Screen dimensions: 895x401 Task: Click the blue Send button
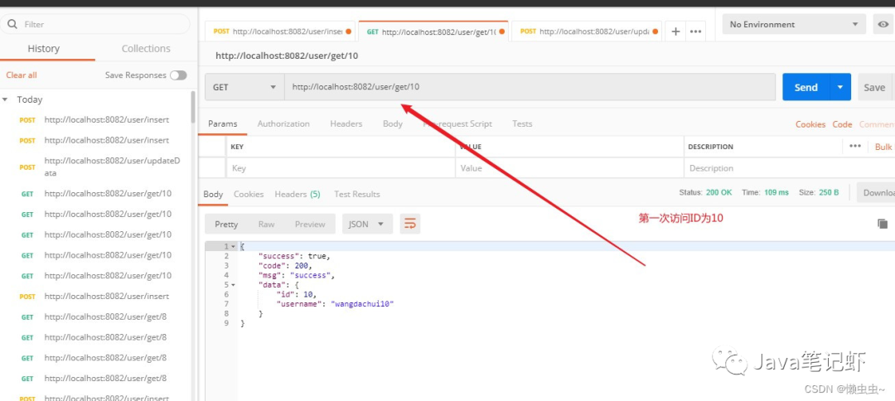(806, 87)
